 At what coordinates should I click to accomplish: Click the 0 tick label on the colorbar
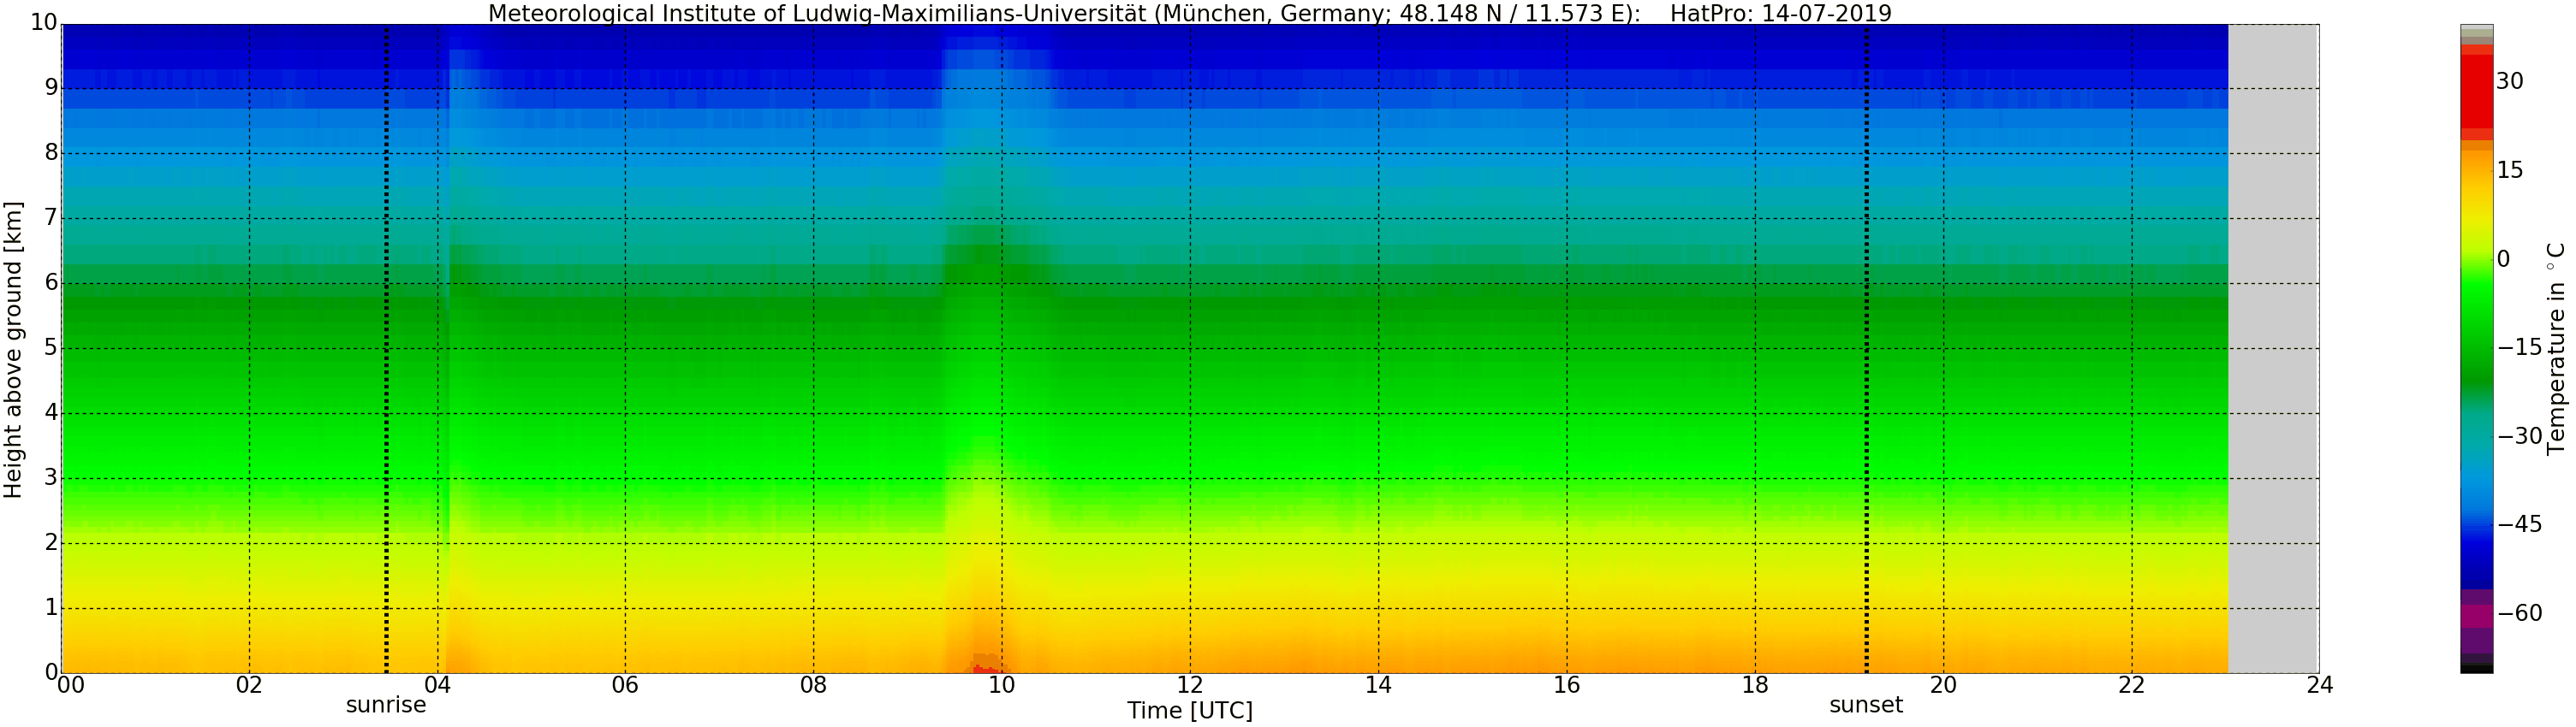[x=2503, y=260]
